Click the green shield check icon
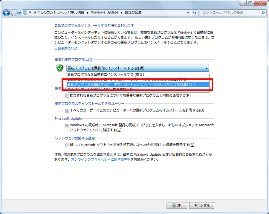Image resolution: width=269 pixels, height=214 pixels. pos(60,68)
